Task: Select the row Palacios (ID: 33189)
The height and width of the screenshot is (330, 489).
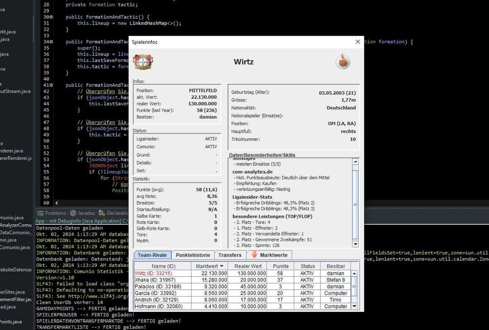Action: pos(242,287)
